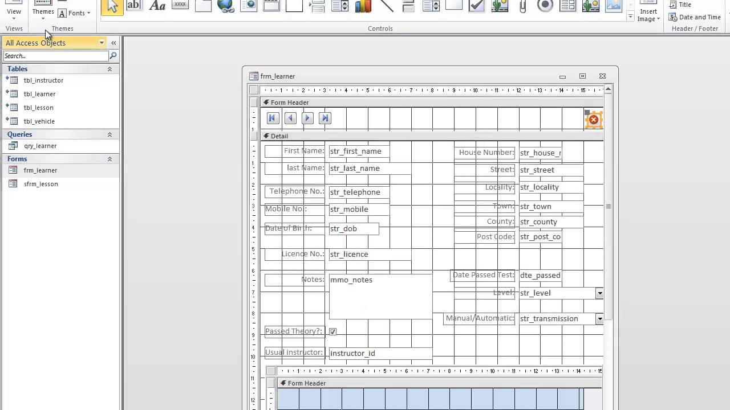The image size is (730, 410).
Task: Select the Tab Control tool
Action: tap(203, 6)
